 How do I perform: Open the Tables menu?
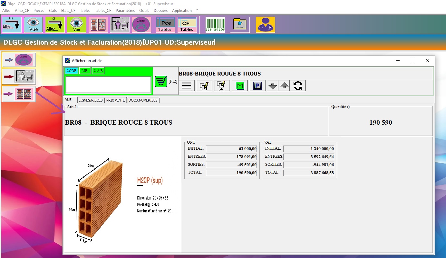(x=85, y=11)
